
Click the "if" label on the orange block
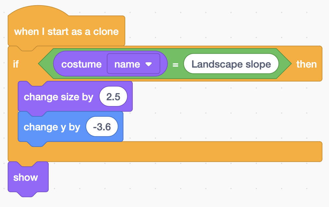click(x=16, y=64)
